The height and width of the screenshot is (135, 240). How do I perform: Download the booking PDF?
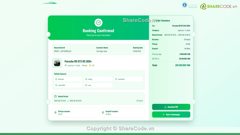pyautogui.click(x=171, y=107)
